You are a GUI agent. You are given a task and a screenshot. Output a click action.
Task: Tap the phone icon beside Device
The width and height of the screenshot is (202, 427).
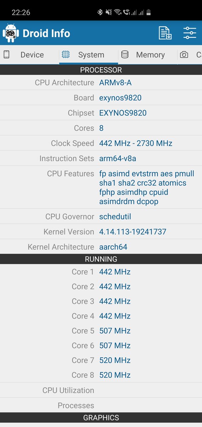(x=6, y=54)
